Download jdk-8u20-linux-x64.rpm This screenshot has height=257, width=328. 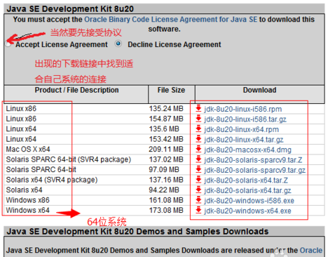(241, 129)
